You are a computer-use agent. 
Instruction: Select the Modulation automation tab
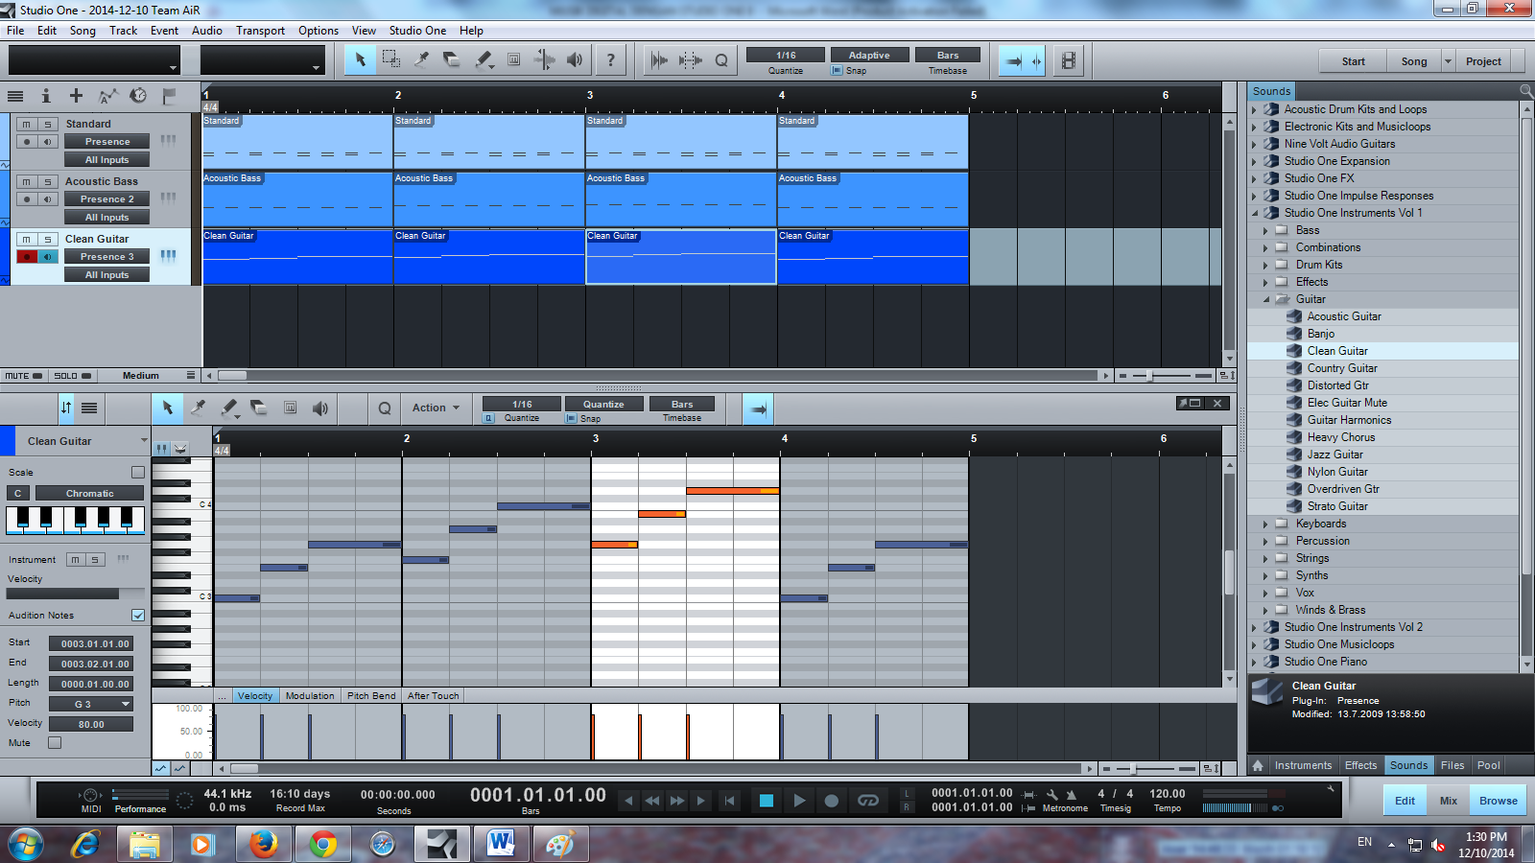point(310,696)
